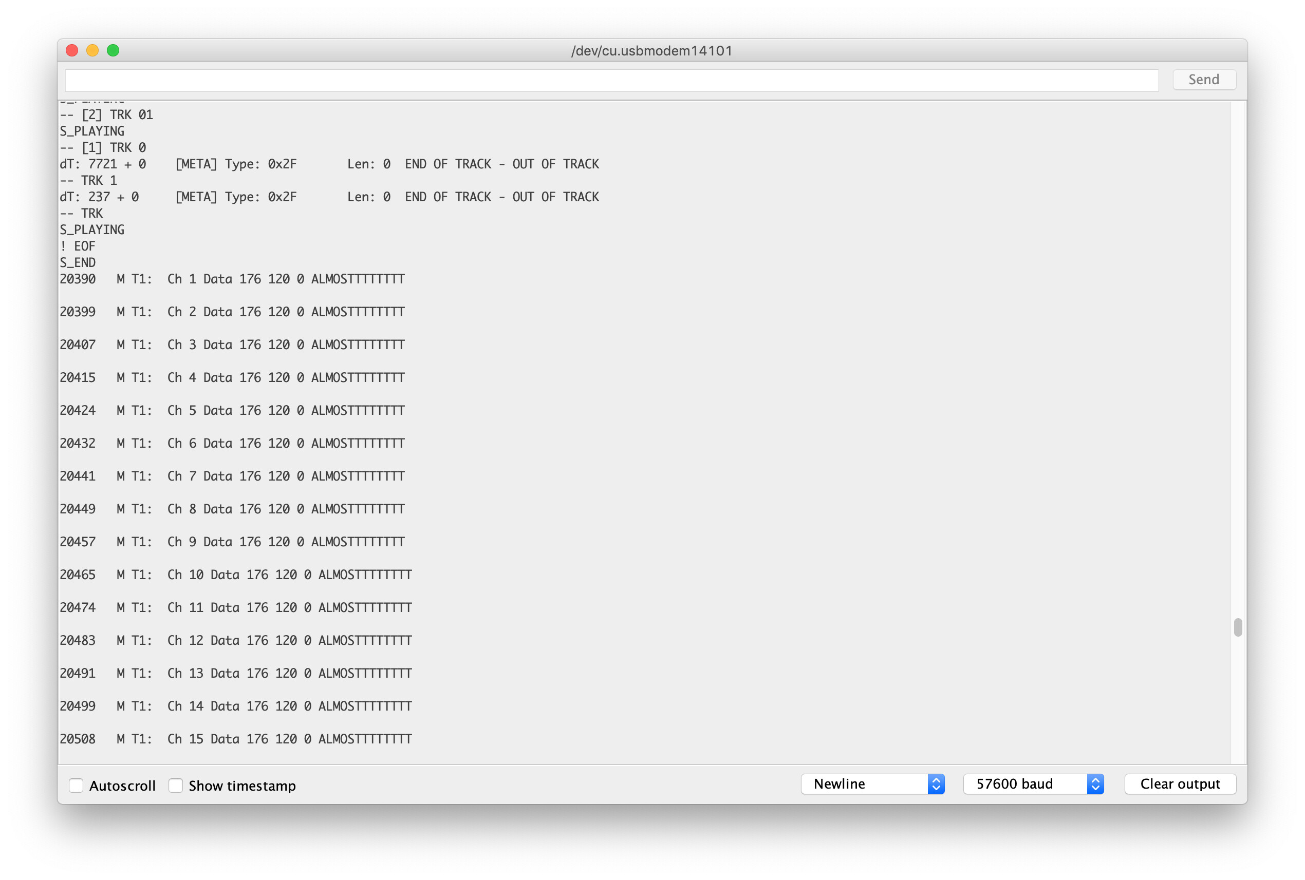Click the yellow minimize traffic light
Screen dimensions: 1305x880
(92, 50)
